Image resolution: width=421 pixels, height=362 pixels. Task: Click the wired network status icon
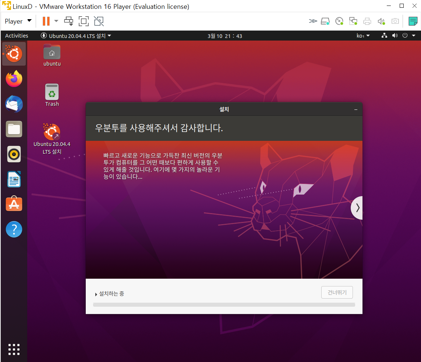pyautogui.click(x=385, y=35)
